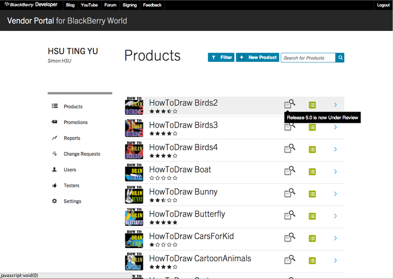Click the review status icon for HowToDraw Butterfly
Image resolution: width=393 pixels, height=279 pixels.
(x=289, y=215)
